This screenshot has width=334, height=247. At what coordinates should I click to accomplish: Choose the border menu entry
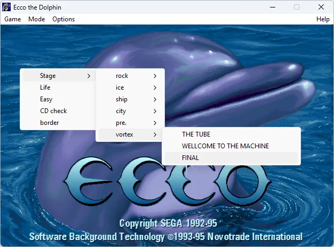point(58,123)
